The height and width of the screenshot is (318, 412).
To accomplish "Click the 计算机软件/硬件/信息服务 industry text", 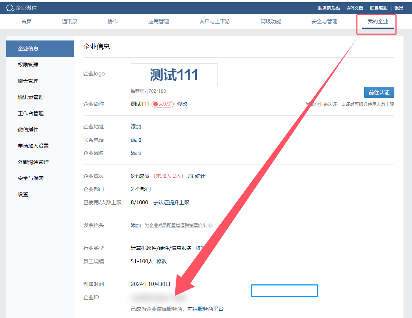I will (161, 248).
